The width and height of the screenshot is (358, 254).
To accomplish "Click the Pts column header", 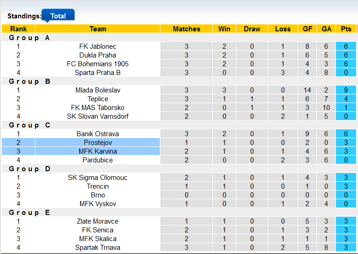I will click(346, 29).
